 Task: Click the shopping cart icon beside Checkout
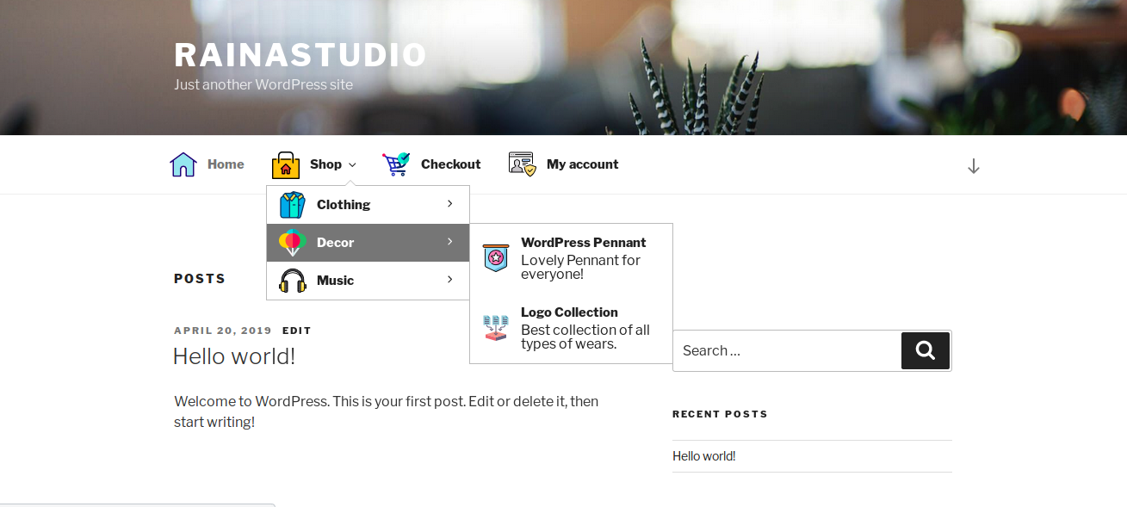point(397,164)
